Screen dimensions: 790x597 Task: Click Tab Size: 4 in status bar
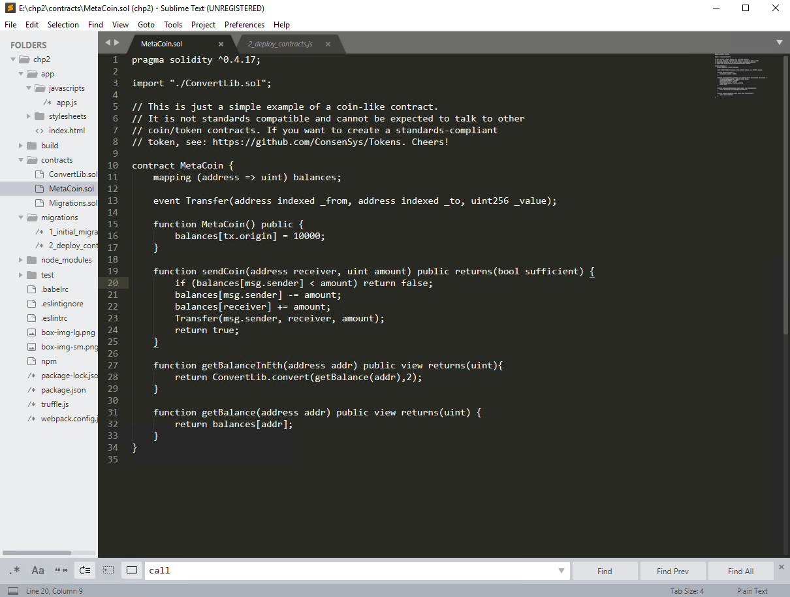[x=687, y=590]
